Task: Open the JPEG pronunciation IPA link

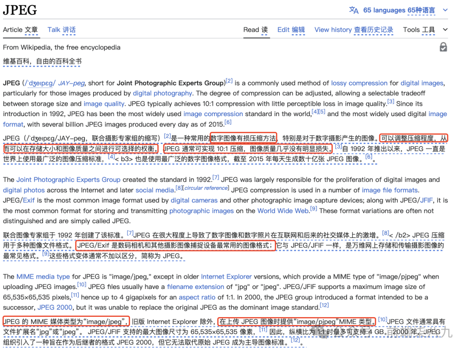Action: 40,83
